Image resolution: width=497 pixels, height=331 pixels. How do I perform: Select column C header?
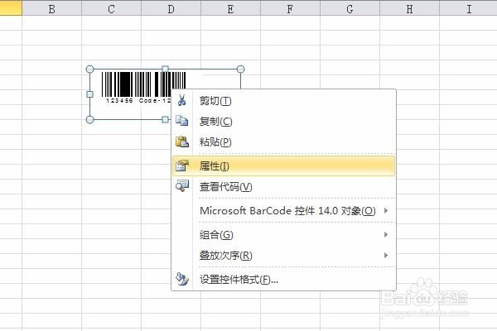(111, 8)
